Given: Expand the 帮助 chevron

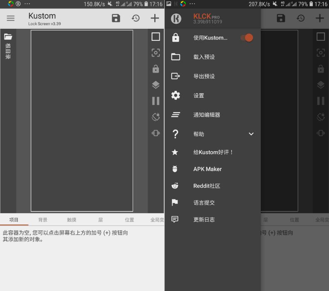Looking at the screenshot, I should 251,134.
